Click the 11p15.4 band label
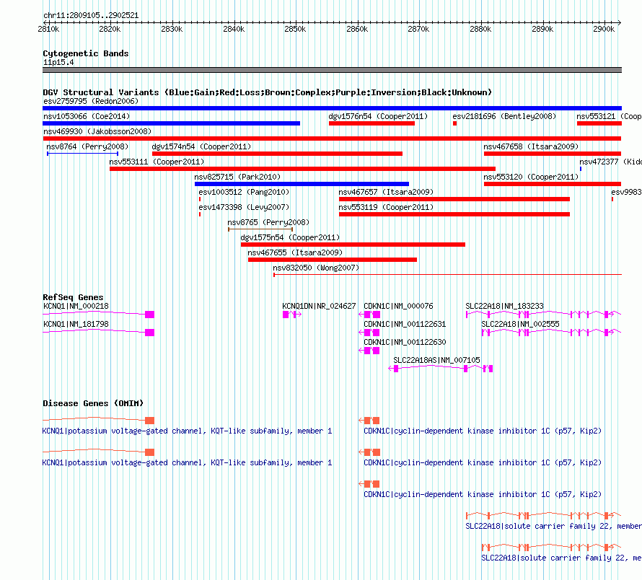The image size is (642, 580). click(x=58, y=62)
